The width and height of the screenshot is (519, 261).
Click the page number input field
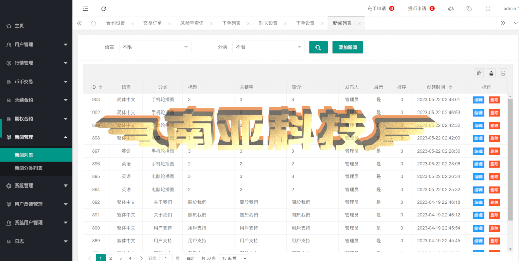[x=166, y=258]
